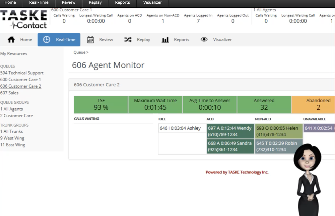Open the 1 All Agents queue group link
The image size is (335, 216).
(11, 109)
